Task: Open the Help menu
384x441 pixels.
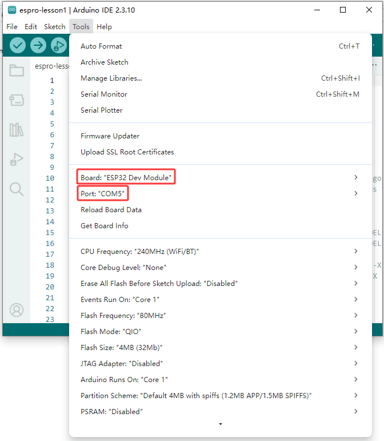Action: [x=104, y=27]
